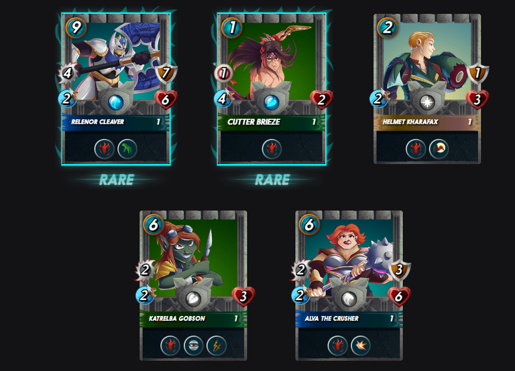Click the Bloodlust icon on Relenor Cleaver

pos(104,149)
